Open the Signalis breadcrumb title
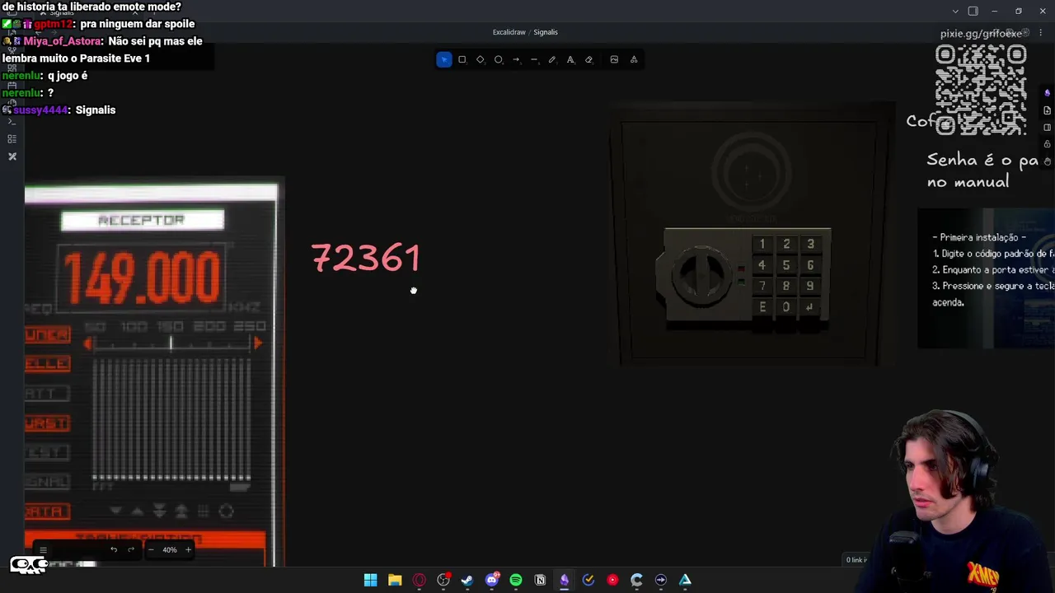Viewport: 1055px width, 593px height. tap(546, 32)
